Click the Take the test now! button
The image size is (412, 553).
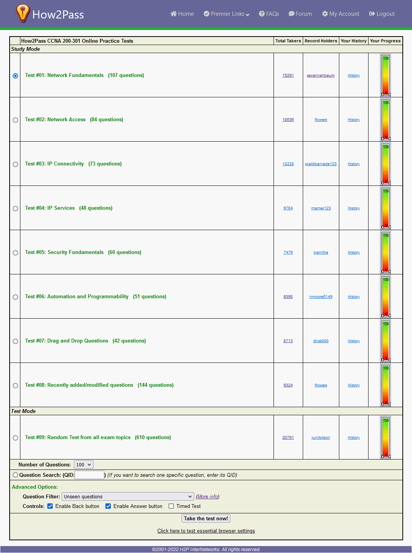tap(206, 518)
